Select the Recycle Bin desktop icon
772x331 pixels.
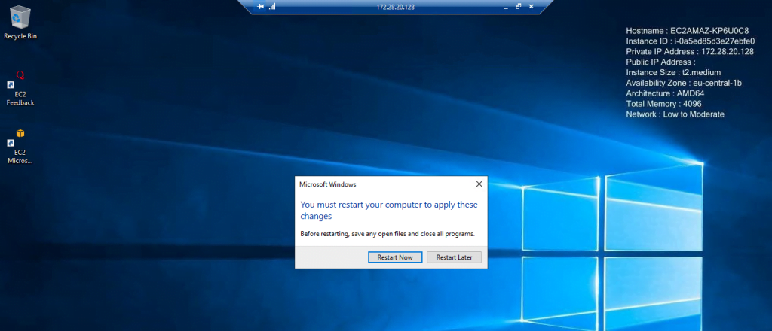click(20, 23)
